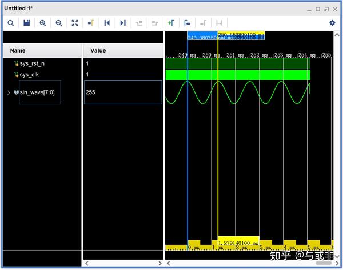Add a marker to the waveform

171,23
